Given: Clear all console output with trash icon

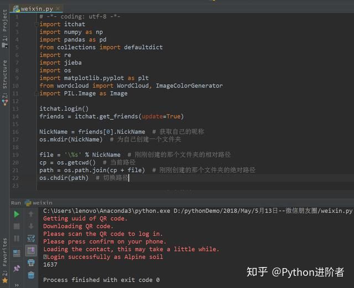Looking at the screenshot, I should 31,275.
